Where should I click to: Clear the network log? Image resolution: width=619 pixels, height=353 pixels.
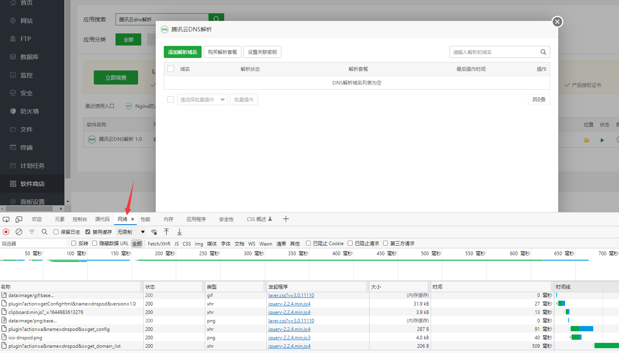(x=19, y=232)
